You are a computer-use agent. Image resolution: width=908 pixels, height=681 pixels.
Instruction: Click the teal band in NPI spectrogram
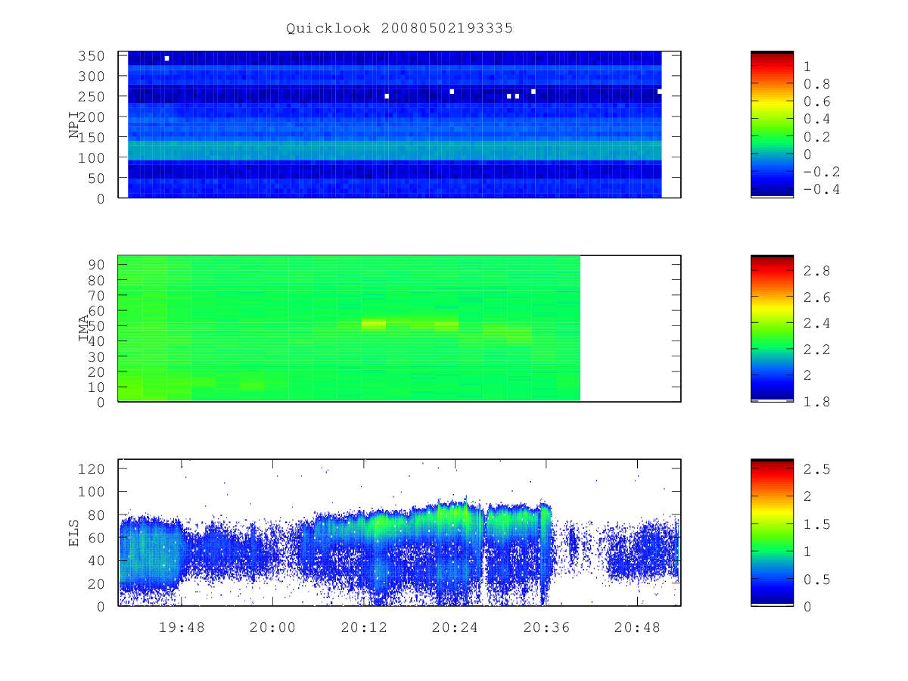(x=394, y=150)
